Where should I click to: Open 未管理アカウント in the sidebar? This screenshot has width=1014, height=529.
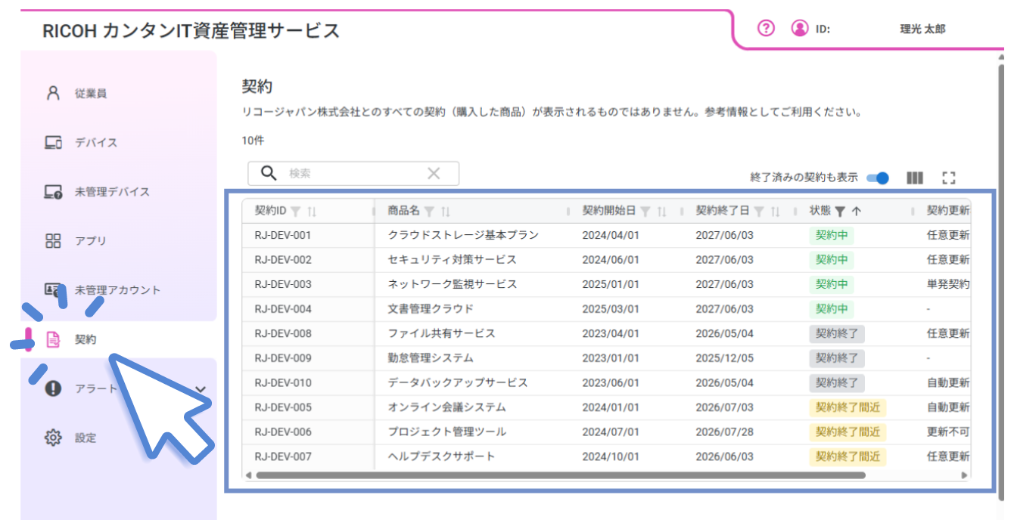pyautogui.click(x=119, y=290)
